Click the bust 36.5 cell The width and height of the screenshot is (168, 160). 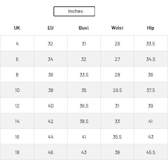84,105
